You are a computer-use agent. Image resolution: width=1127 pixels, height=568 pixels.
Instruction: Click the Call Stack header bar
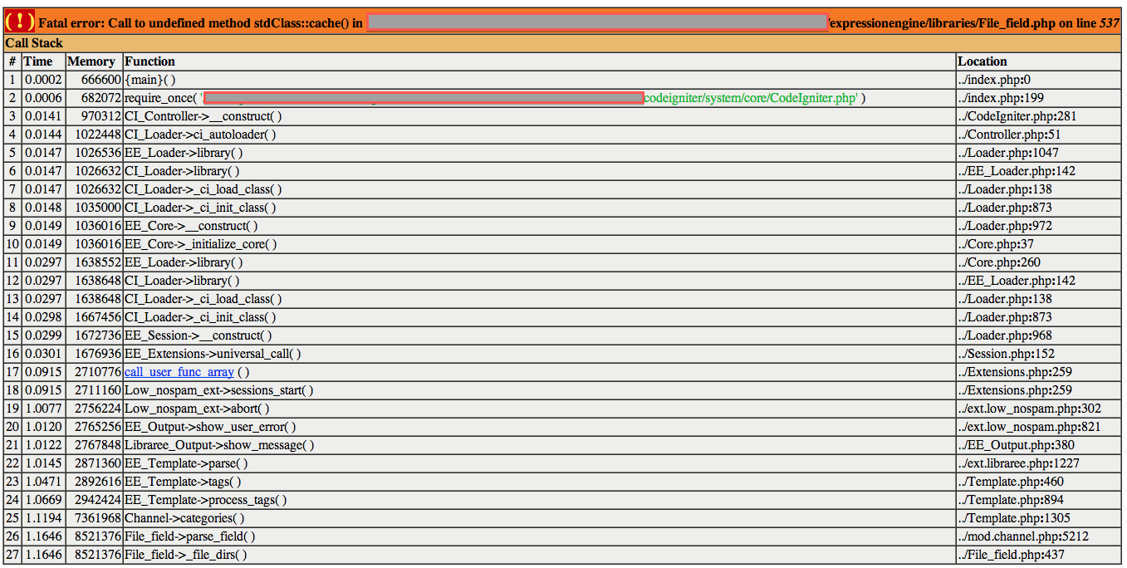pyautogui.click(x=563, y=43)
